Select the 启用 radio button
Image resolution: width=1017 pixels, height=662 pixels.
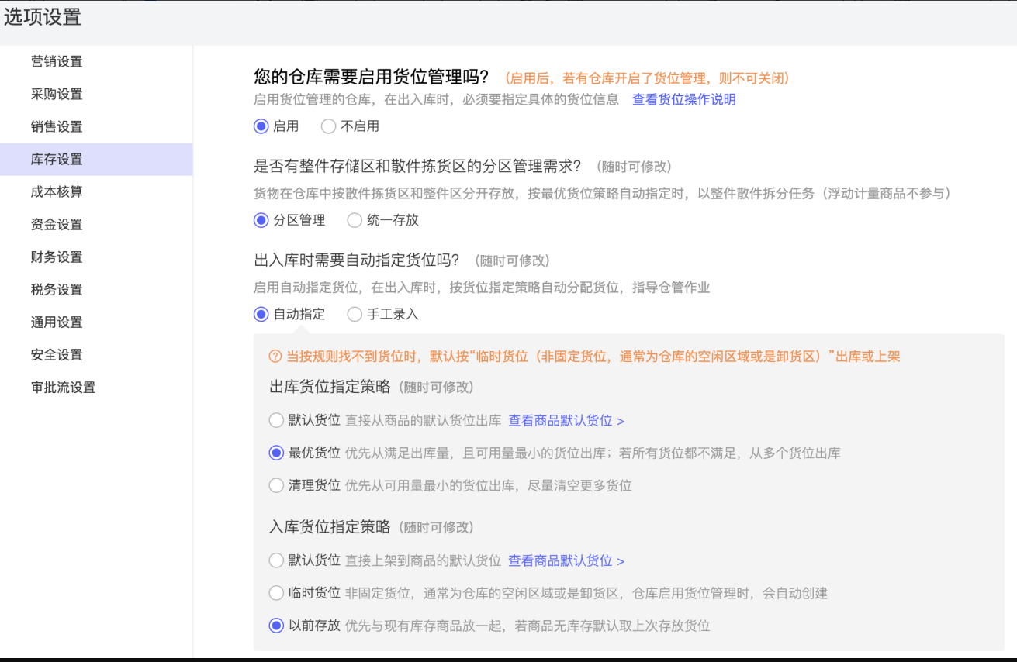point(261,126)
